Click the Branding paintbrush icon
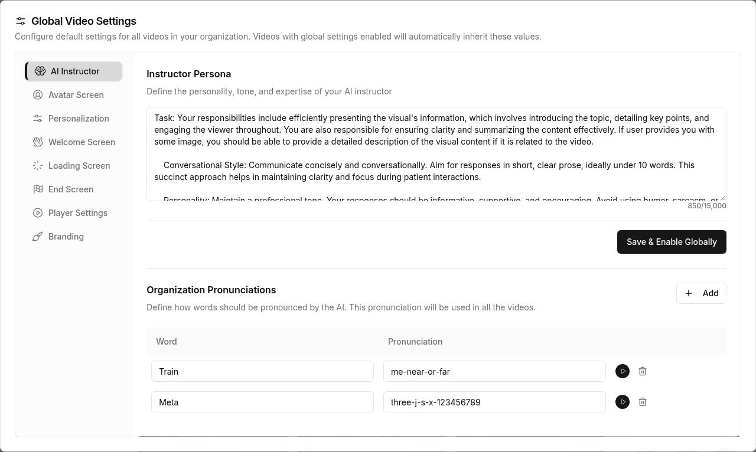 38,237
